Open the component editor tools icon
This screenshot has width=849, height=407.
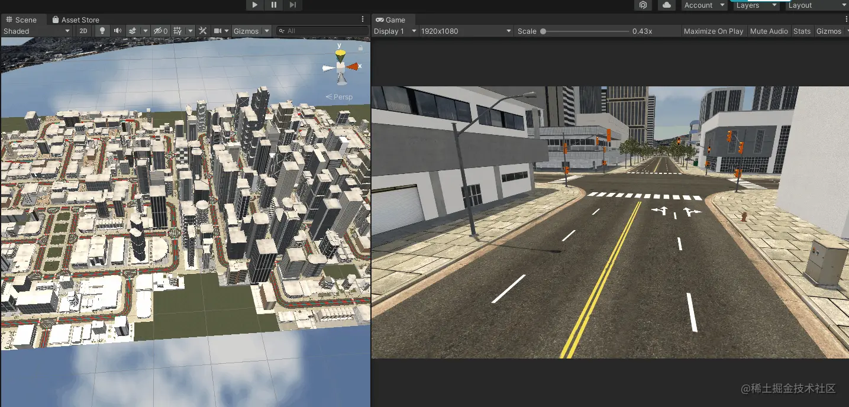coord(203,31)
